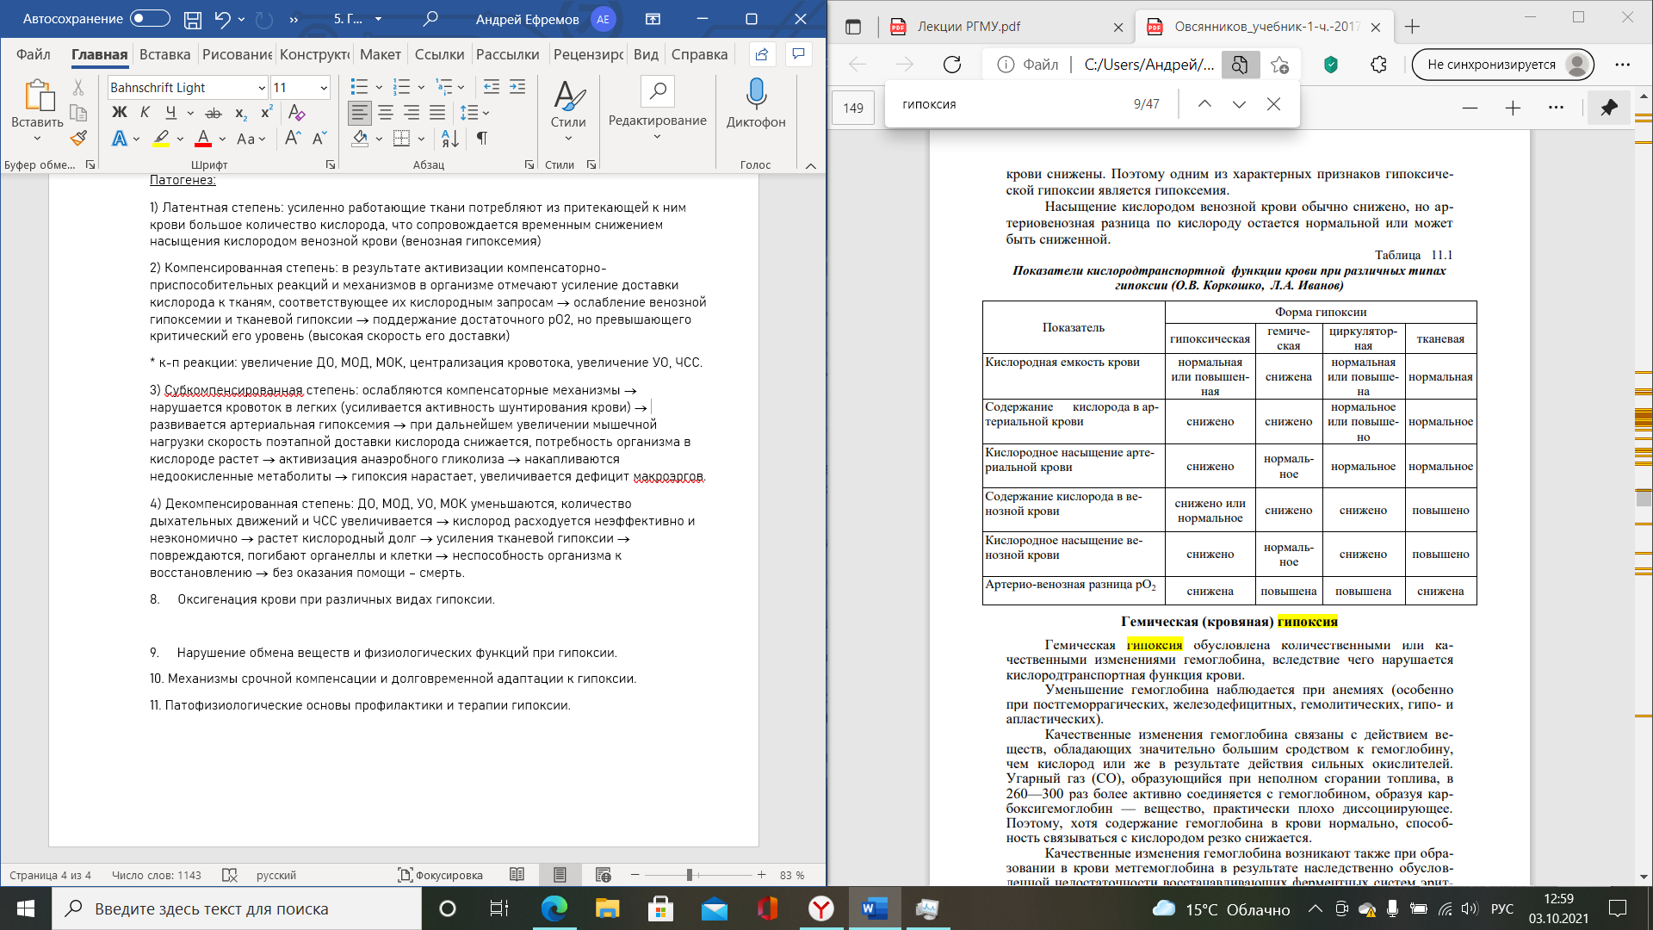Collapse the Word ribbon with chevron
1653x930 pixels.
[x=810, y=165]
